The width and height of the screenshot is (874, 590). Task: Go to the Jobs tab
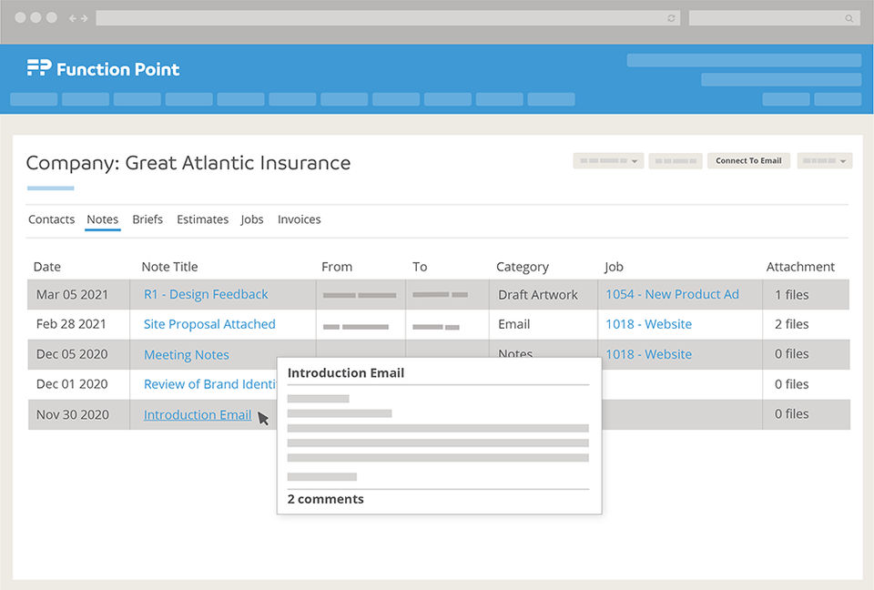[252, 219]
